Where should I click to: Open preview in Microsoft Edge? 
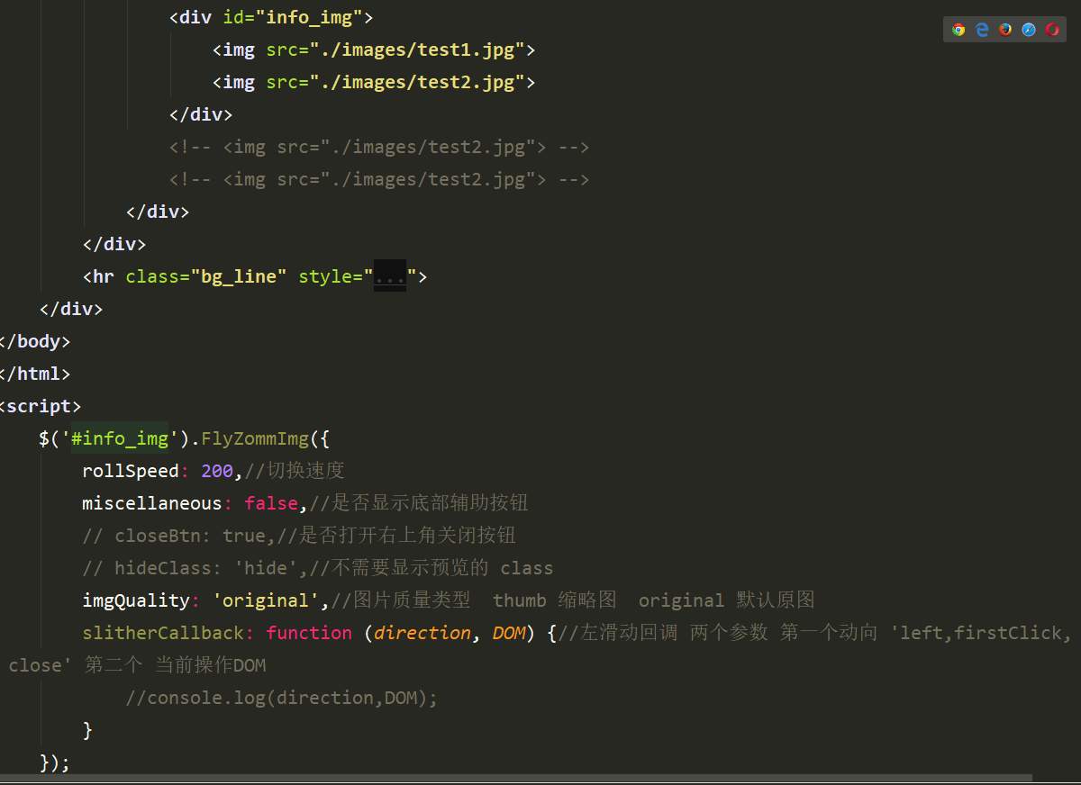point(981,29)
